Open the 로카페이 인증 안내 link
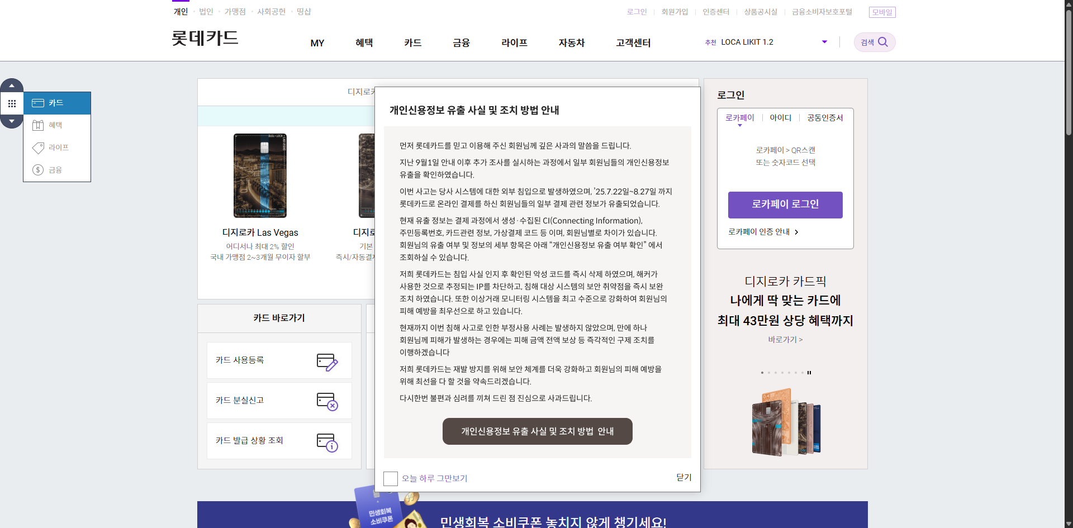The image size is (1073, 528). 763,232
